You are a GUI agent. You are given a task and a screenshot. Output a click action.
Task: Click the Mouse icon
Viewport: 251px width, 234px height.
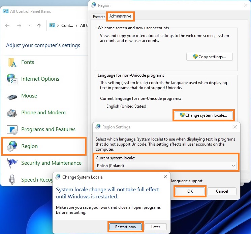12,96
